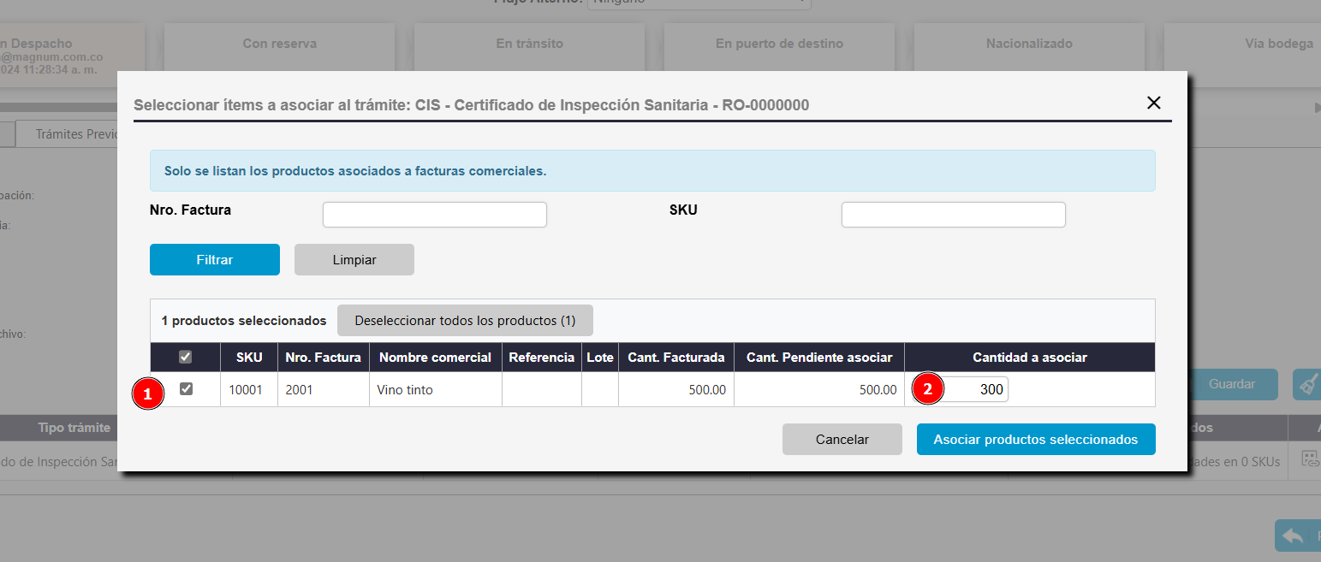Viewport: 1321px width, 562px height.
Task: Cancel the dialog with Cancelar button
Action: click(x=842, y=440)
